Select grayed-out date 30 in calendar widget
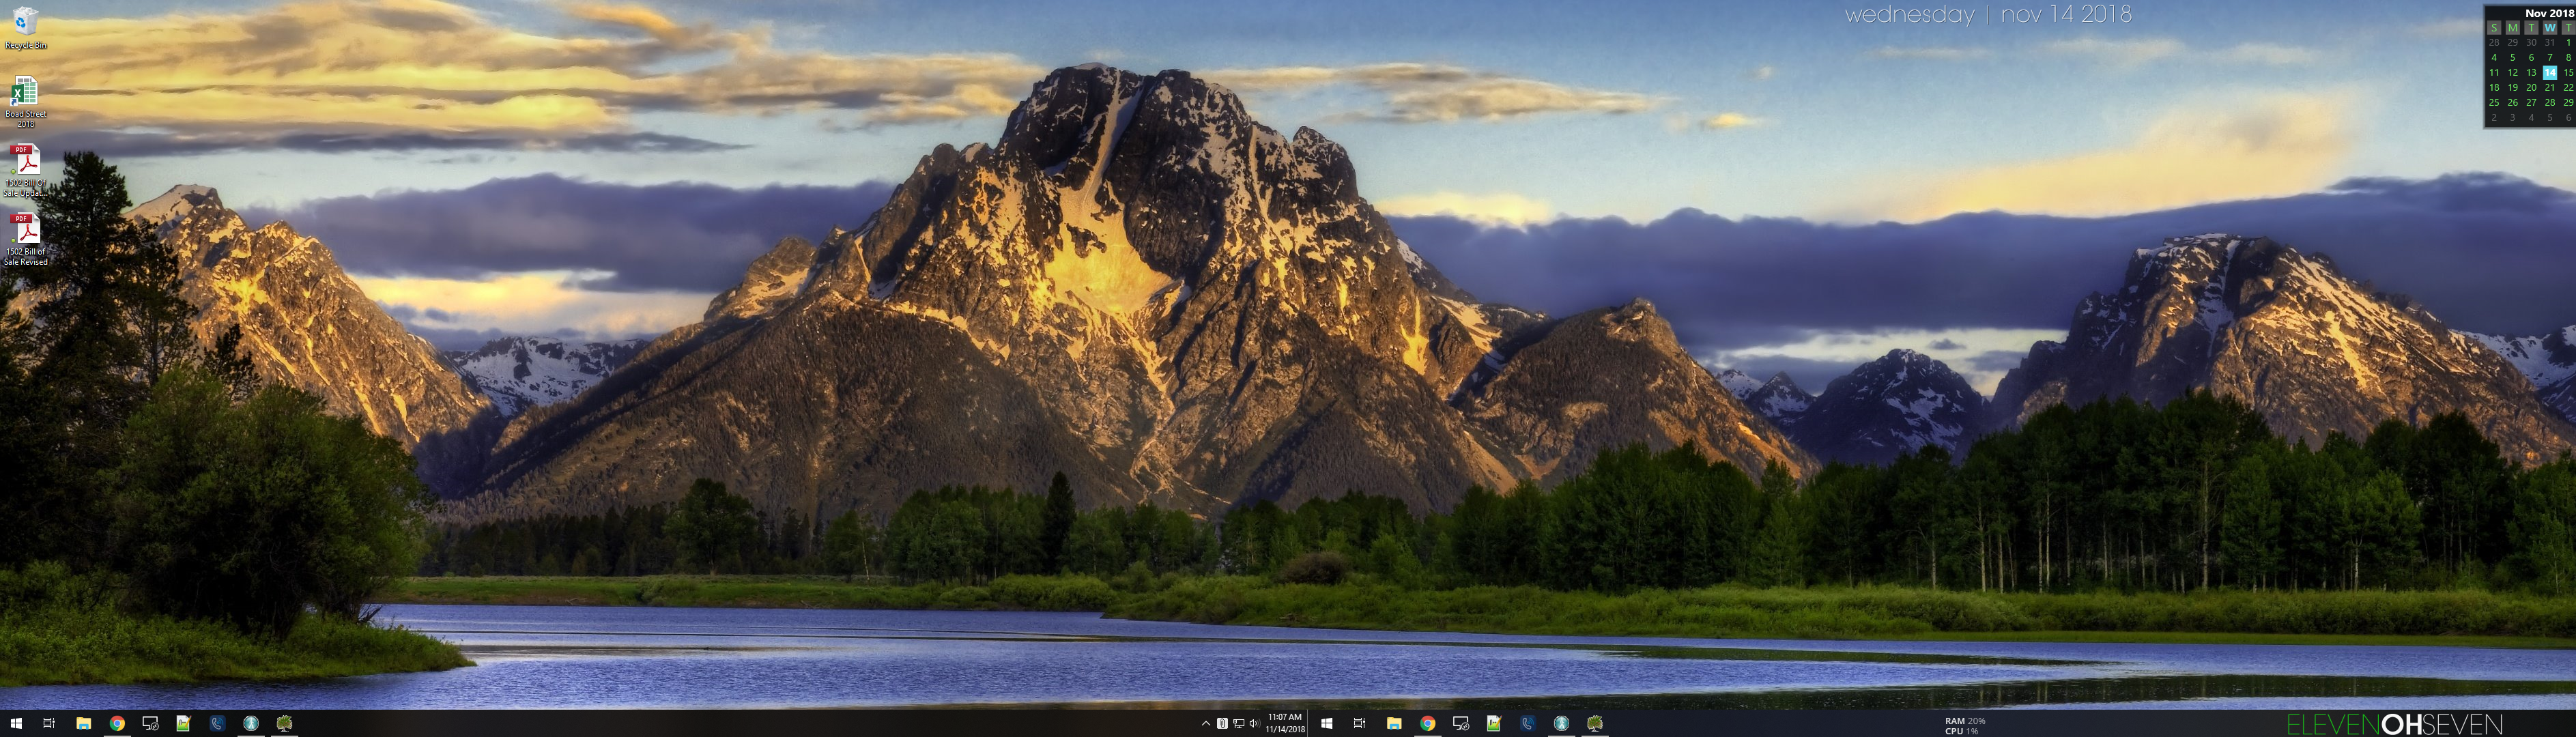The height and width of the screenshot is (737, 2576). (2531, 42)
